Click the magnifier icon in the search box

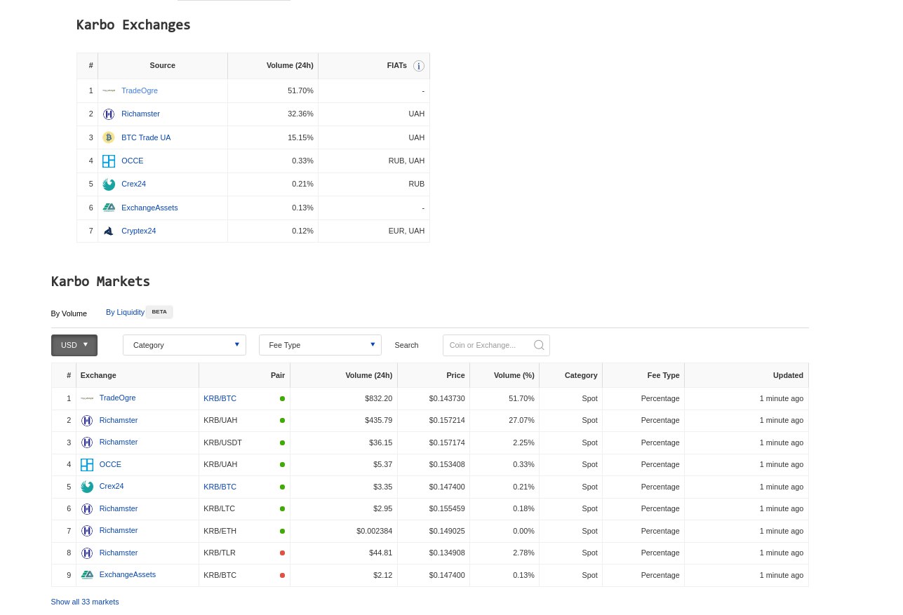[539, 345]
